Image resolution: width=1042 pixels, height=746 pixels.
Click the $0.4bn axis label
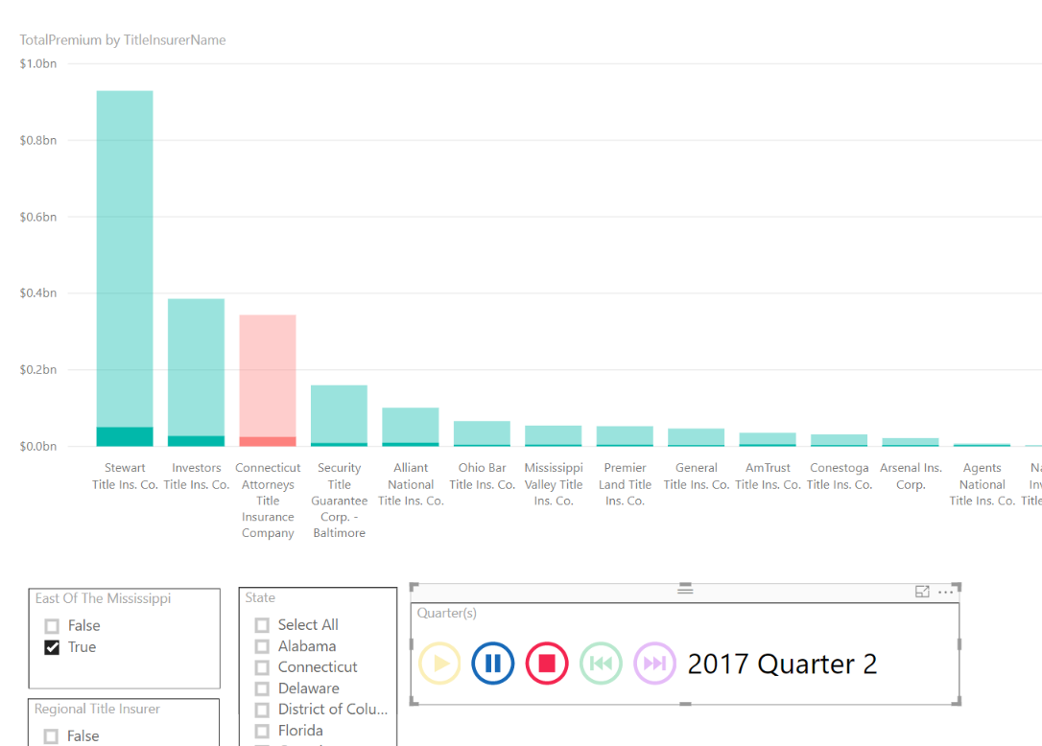37,293
